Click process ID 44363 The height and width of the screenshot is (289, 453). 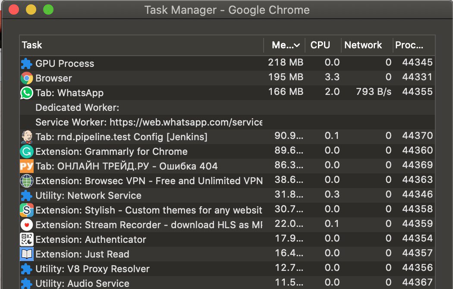(418, 180)
